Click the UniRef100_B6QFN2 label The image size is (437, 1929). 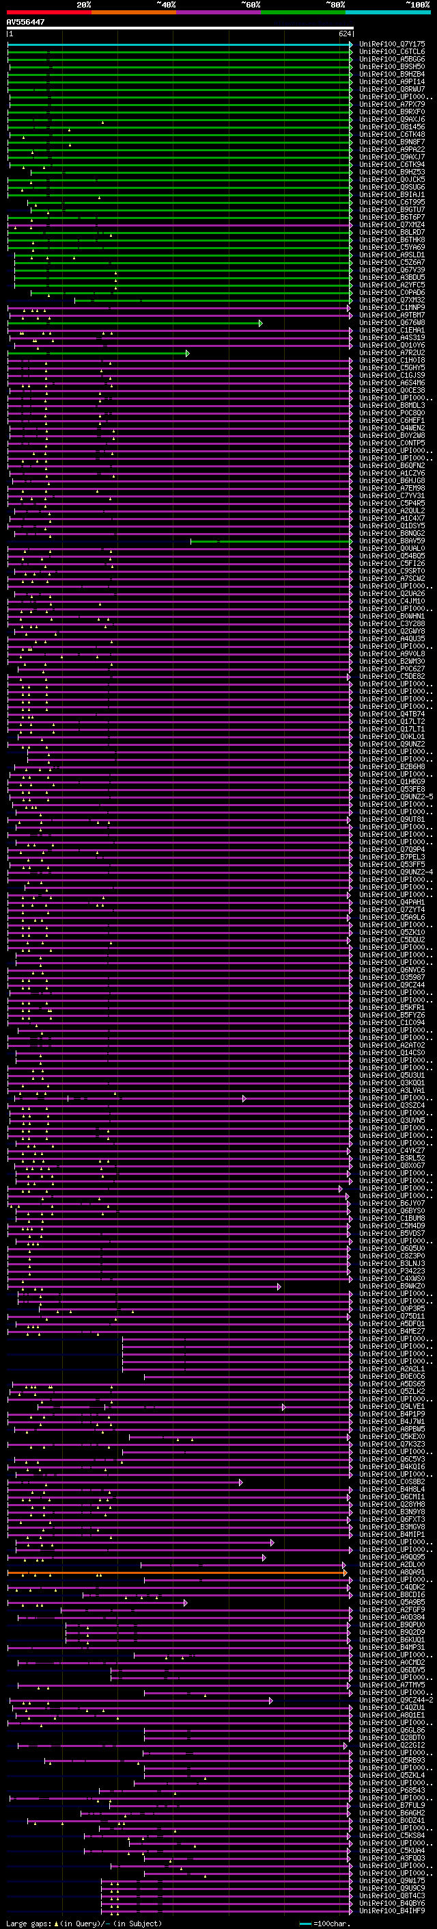pos(392,466)
